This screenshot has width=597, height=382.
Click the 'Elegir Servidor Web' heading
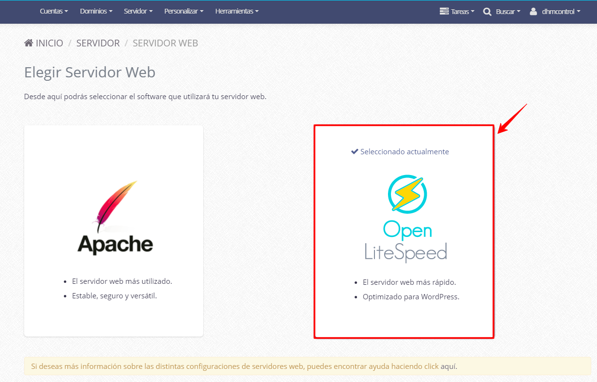(90, 73)
